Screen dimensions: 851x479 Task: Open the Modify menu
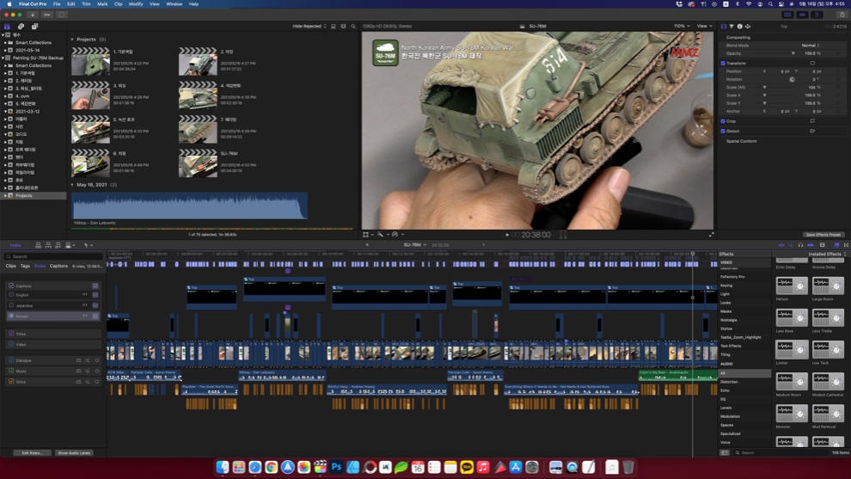point(136,4)
